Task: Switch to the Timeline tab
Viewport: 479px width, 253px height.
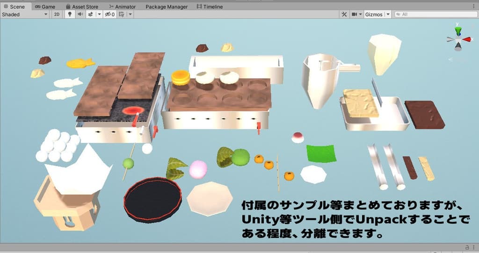Action: (210, 7)
